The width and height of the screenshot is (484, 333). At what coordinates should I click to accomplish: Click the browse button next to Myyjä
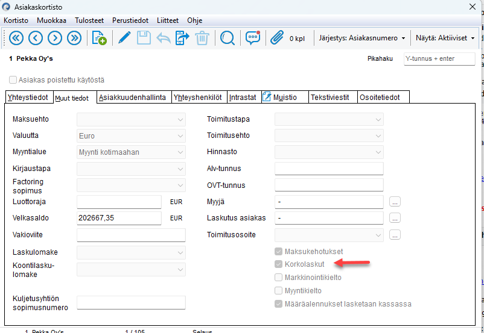[x=395, y=202]
